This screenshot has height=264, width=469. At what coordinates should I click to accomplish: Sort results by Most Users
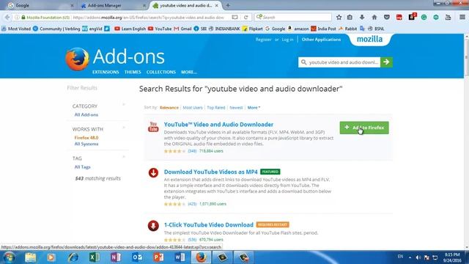click(193, 108)
